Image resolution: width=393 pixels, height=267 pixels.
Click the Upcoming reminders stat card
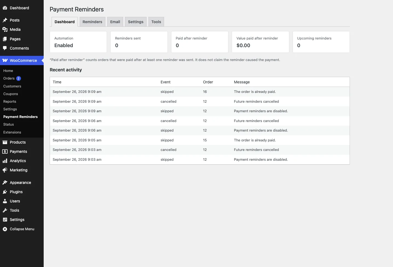click(x=321, y=42)
